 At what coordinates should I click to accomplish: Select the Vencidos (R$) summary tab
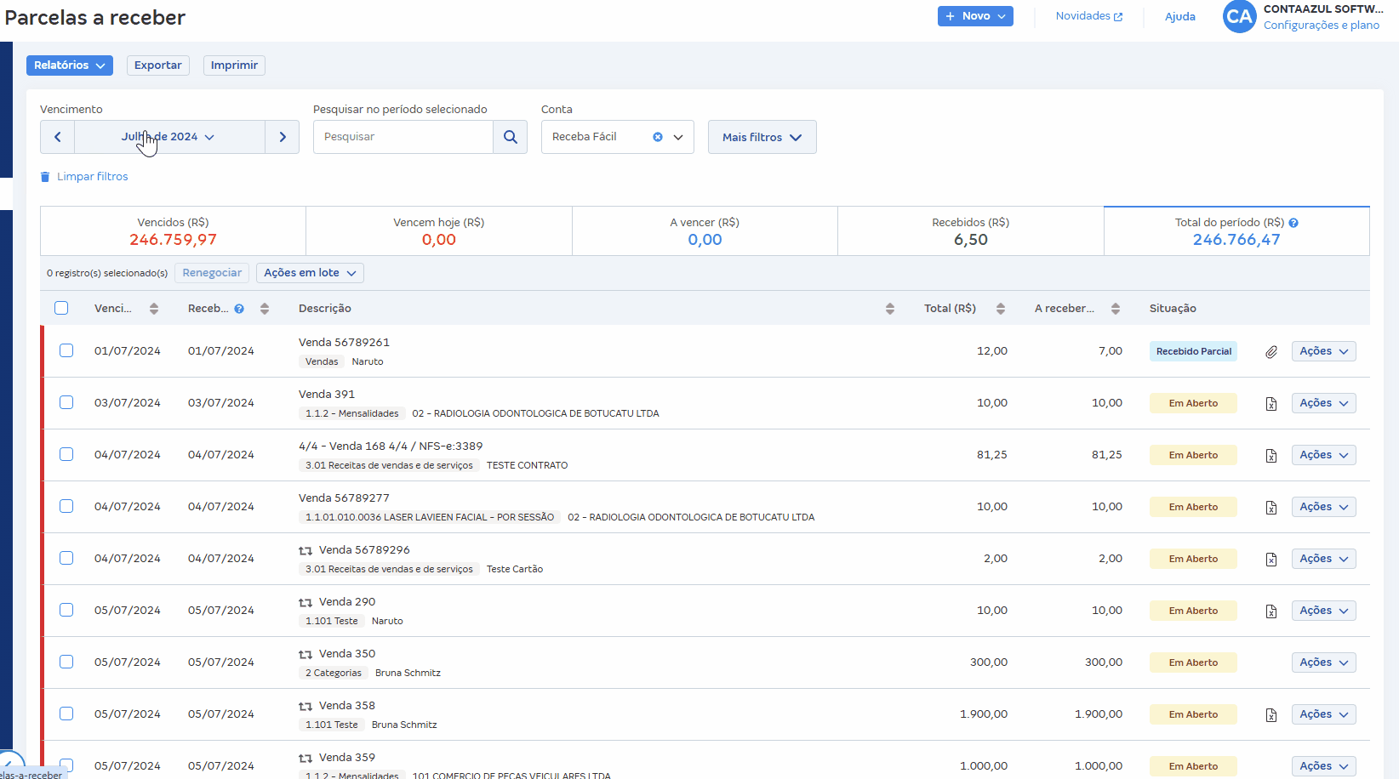173,231
